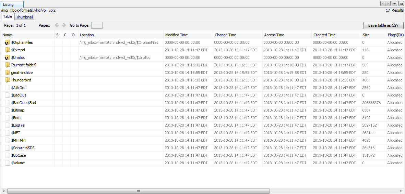This screenshot has height=194, width=405.
Task: Click the $Extend folder icon
Action: (8, 50)
